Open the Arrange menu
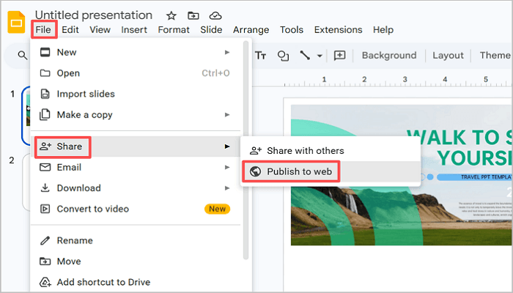 click(x=251, y=30)
